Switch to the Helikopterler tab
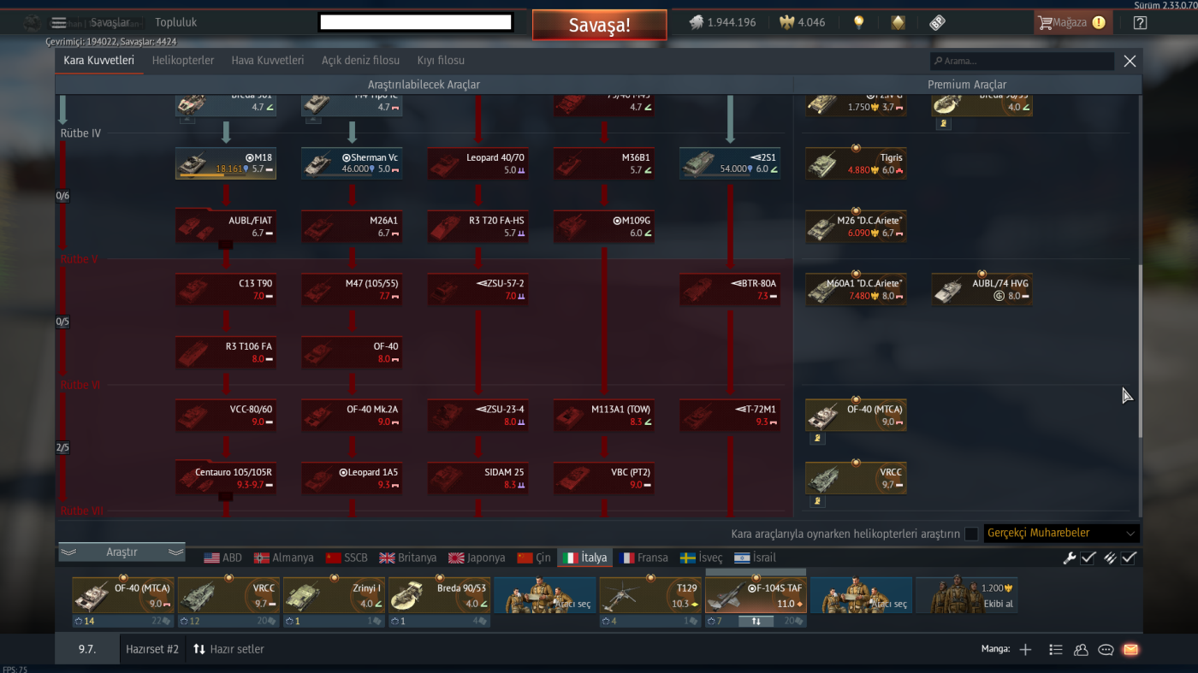This screenshot has height=673, width=1198. [183, 61]
